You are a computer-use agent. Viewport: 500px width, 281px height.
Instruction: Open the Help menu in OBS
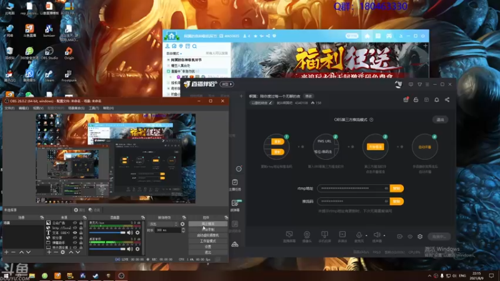point(108,108)
